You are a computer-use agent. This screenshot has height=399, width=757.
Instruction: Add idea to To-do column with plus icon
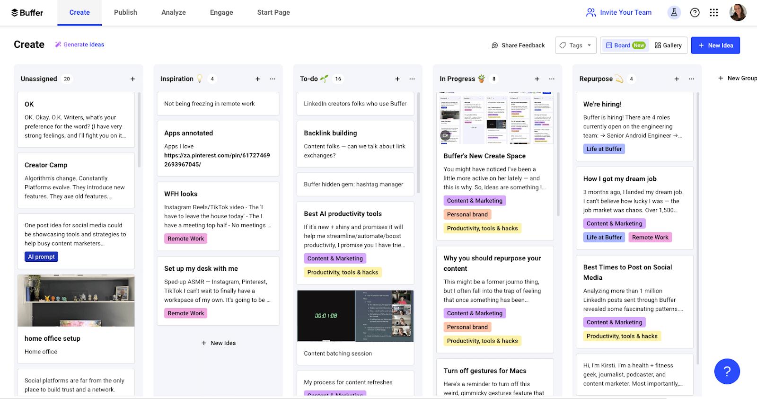click(x=397, y=79)
